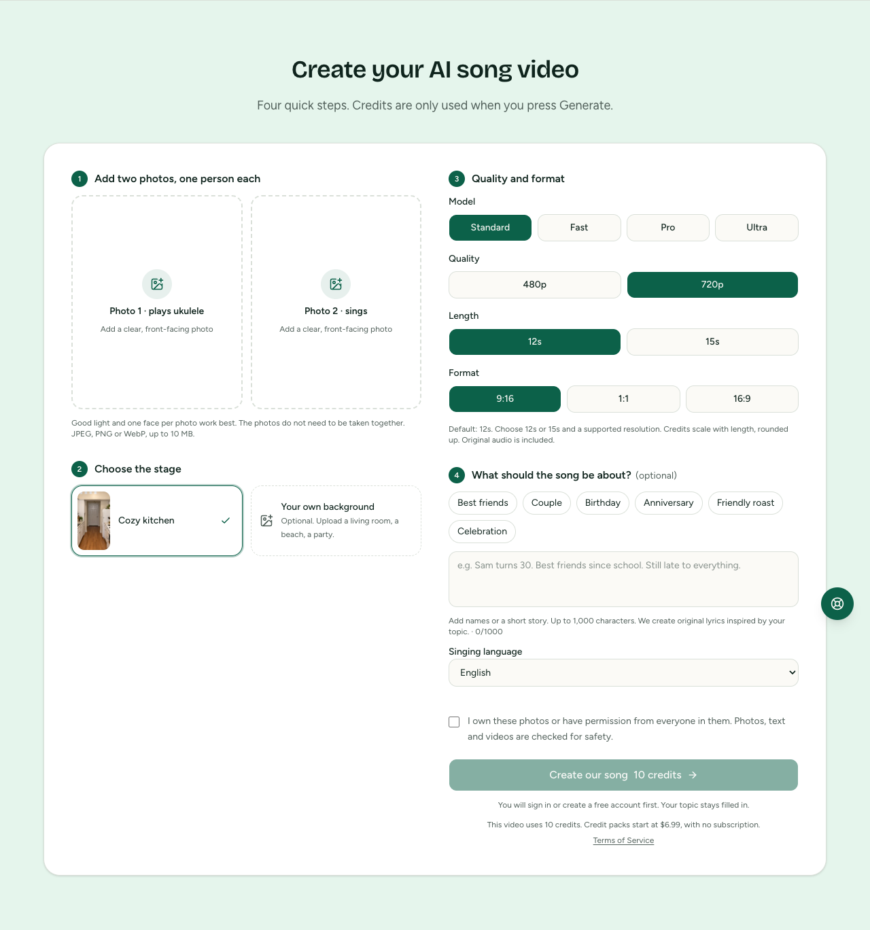Pick the Celebration topic chip
Screen dimensions: 870x930
click(482, 532)
